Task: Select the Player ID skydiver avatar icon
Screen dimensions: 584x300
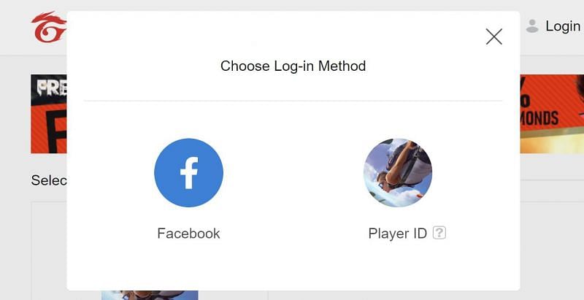Action: (x=398, y=173)
